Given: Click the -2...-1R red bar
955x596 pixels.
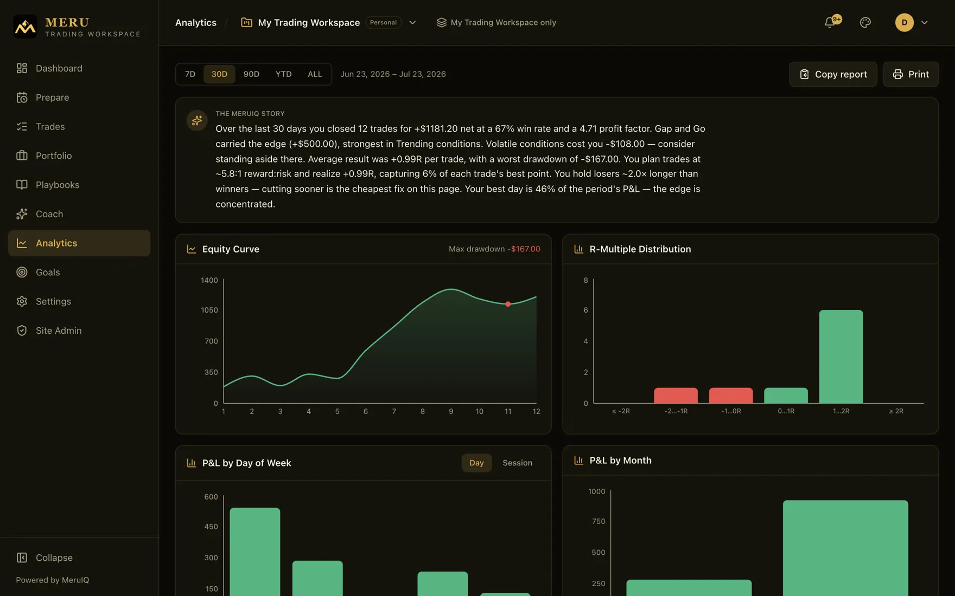Looking at the screenshot, I should click(x=676, y=396).
